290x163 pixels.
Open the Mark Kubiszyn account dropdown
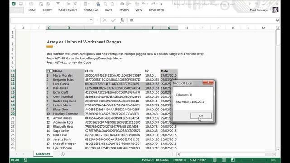(x=260, y=10)
